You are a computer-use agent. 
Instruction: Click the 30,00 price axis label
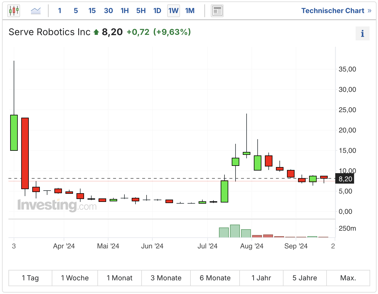347,89
